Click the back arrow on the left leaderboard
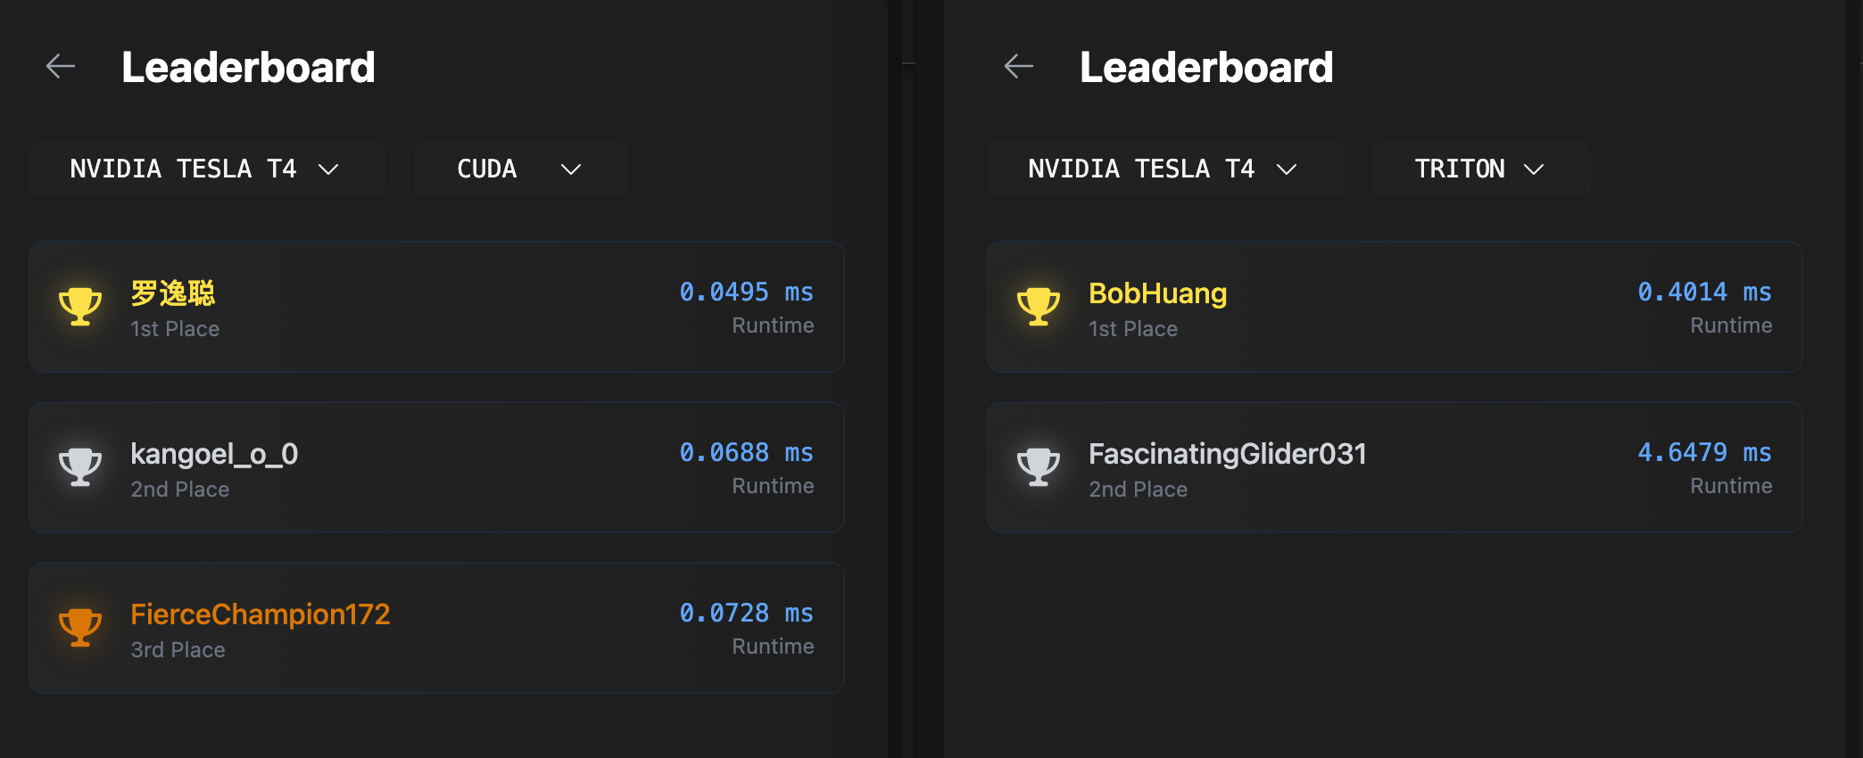 pyautogui.click(x=61, y=66)
